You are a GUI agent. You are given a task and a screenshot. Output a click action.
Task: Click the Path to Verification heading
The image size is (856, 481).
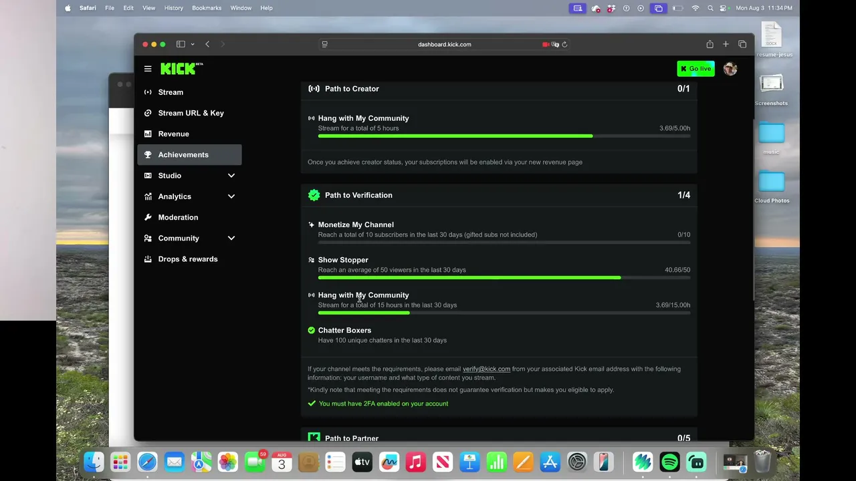point(358,195)
